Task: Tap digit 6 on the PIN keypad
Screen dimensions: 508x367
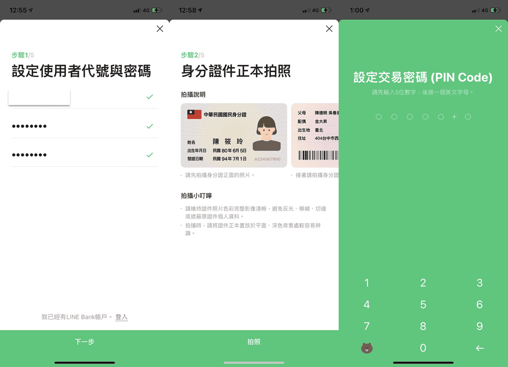Action: 480,304
